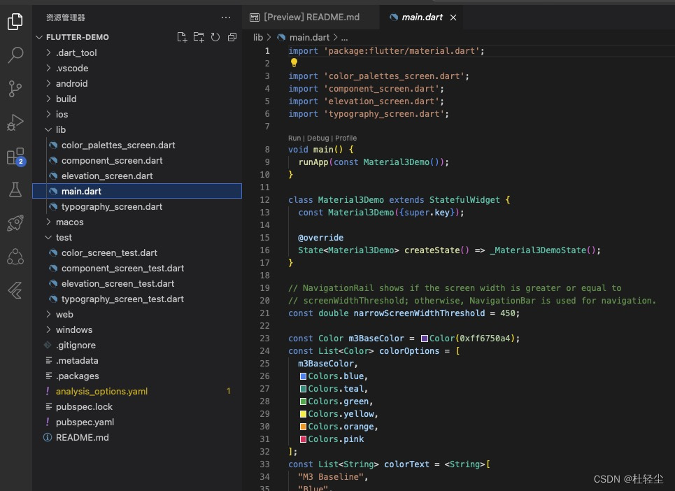Screen dimensions: 675x491
Task: Open the Flutter sidebar icon
Action: tap(15, 290)
